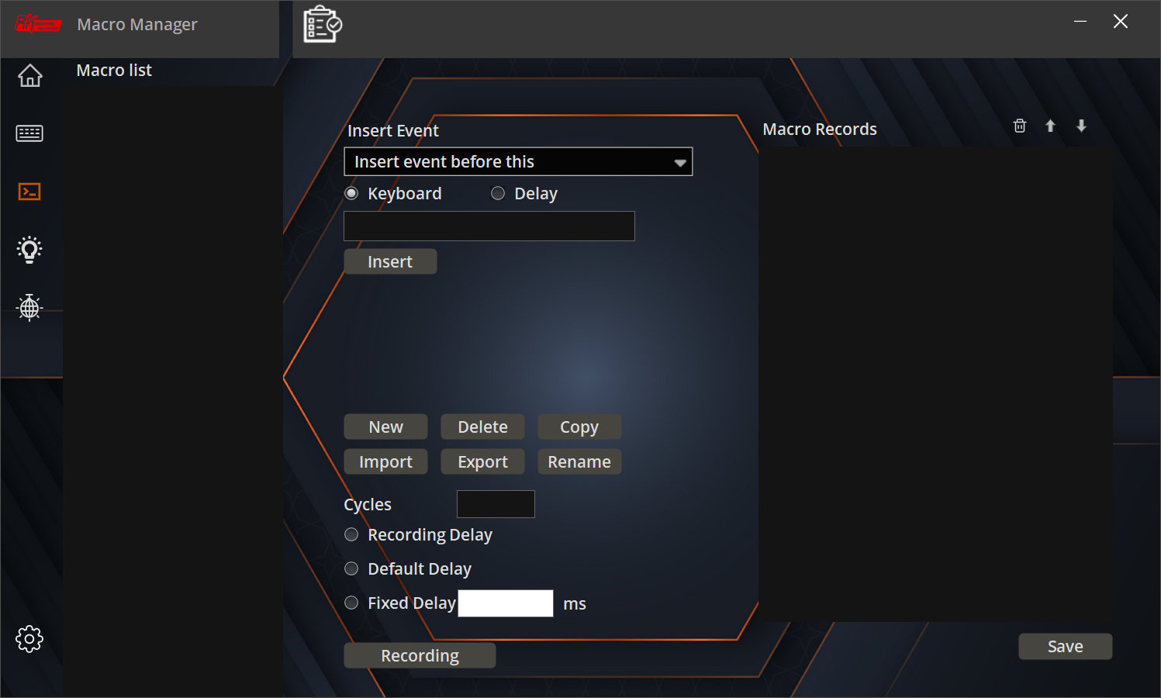The height and width of the screenshot is (698, 1161).
Task: Select the Delay radio option
Action: coord(498,193)
